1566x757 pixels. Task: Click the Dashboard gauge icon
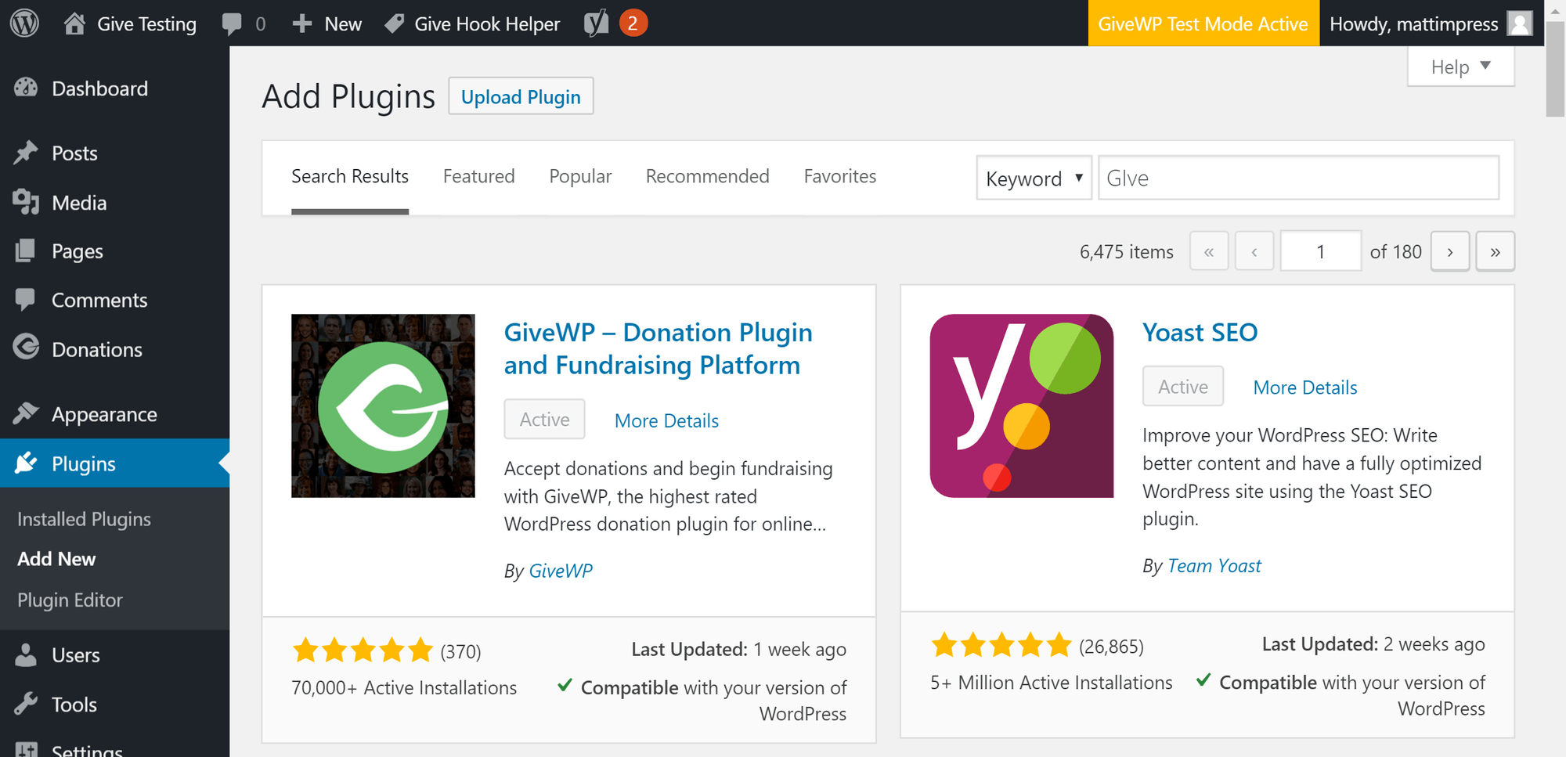pyautogui.click(x=26, y=88)
